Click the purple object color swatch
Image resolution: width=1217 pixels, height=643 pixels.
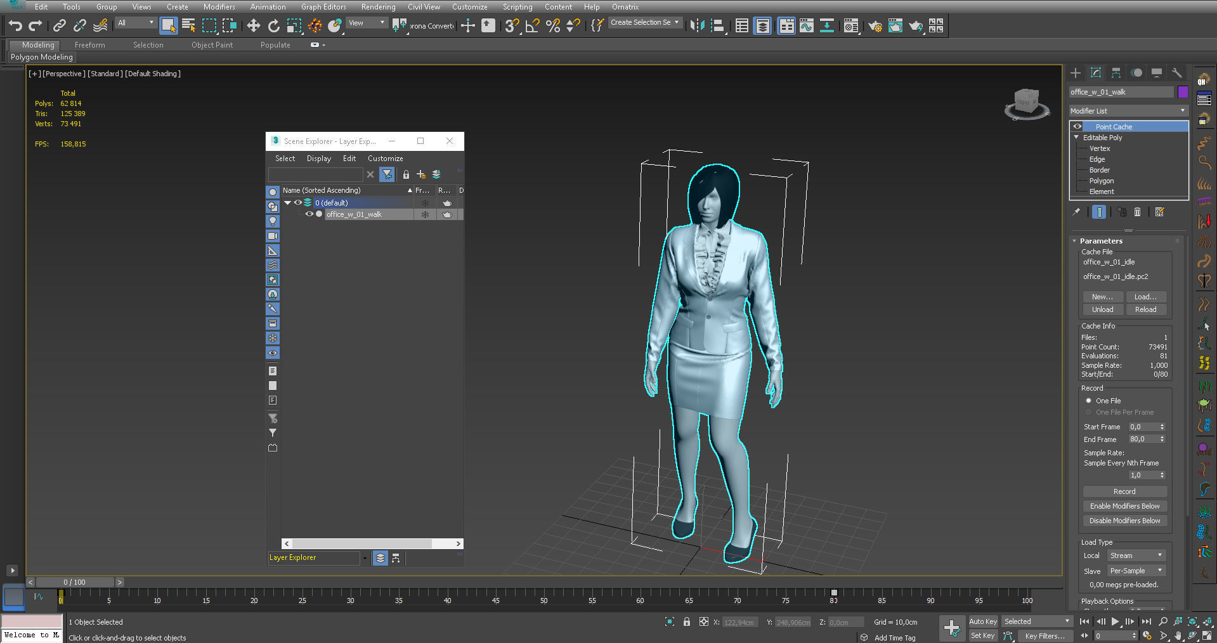tap(1183, 92)
